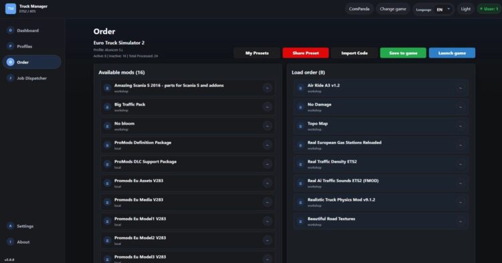Activate ProMods Definition Package with its arrow button
Screen dimensions: 502x263
tap(267, 145)
